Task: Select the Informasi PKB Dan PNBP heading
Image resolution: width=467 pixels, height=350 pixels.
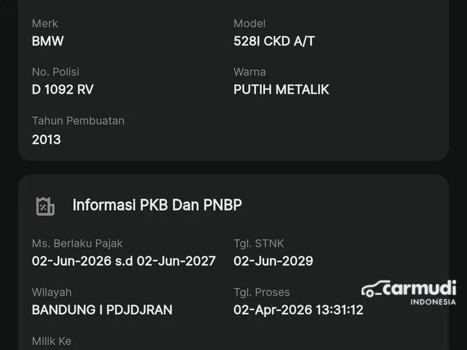Action: [x=157, y=205]
